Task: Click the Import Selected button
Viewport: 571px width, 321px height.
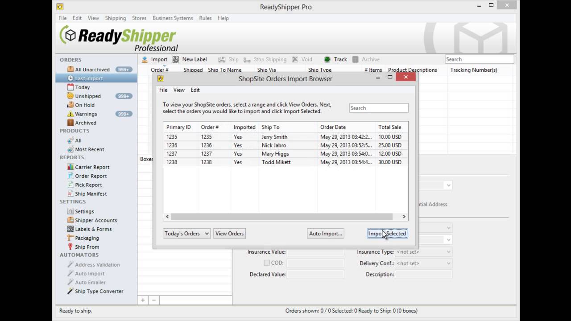Action: coord(387,234)
